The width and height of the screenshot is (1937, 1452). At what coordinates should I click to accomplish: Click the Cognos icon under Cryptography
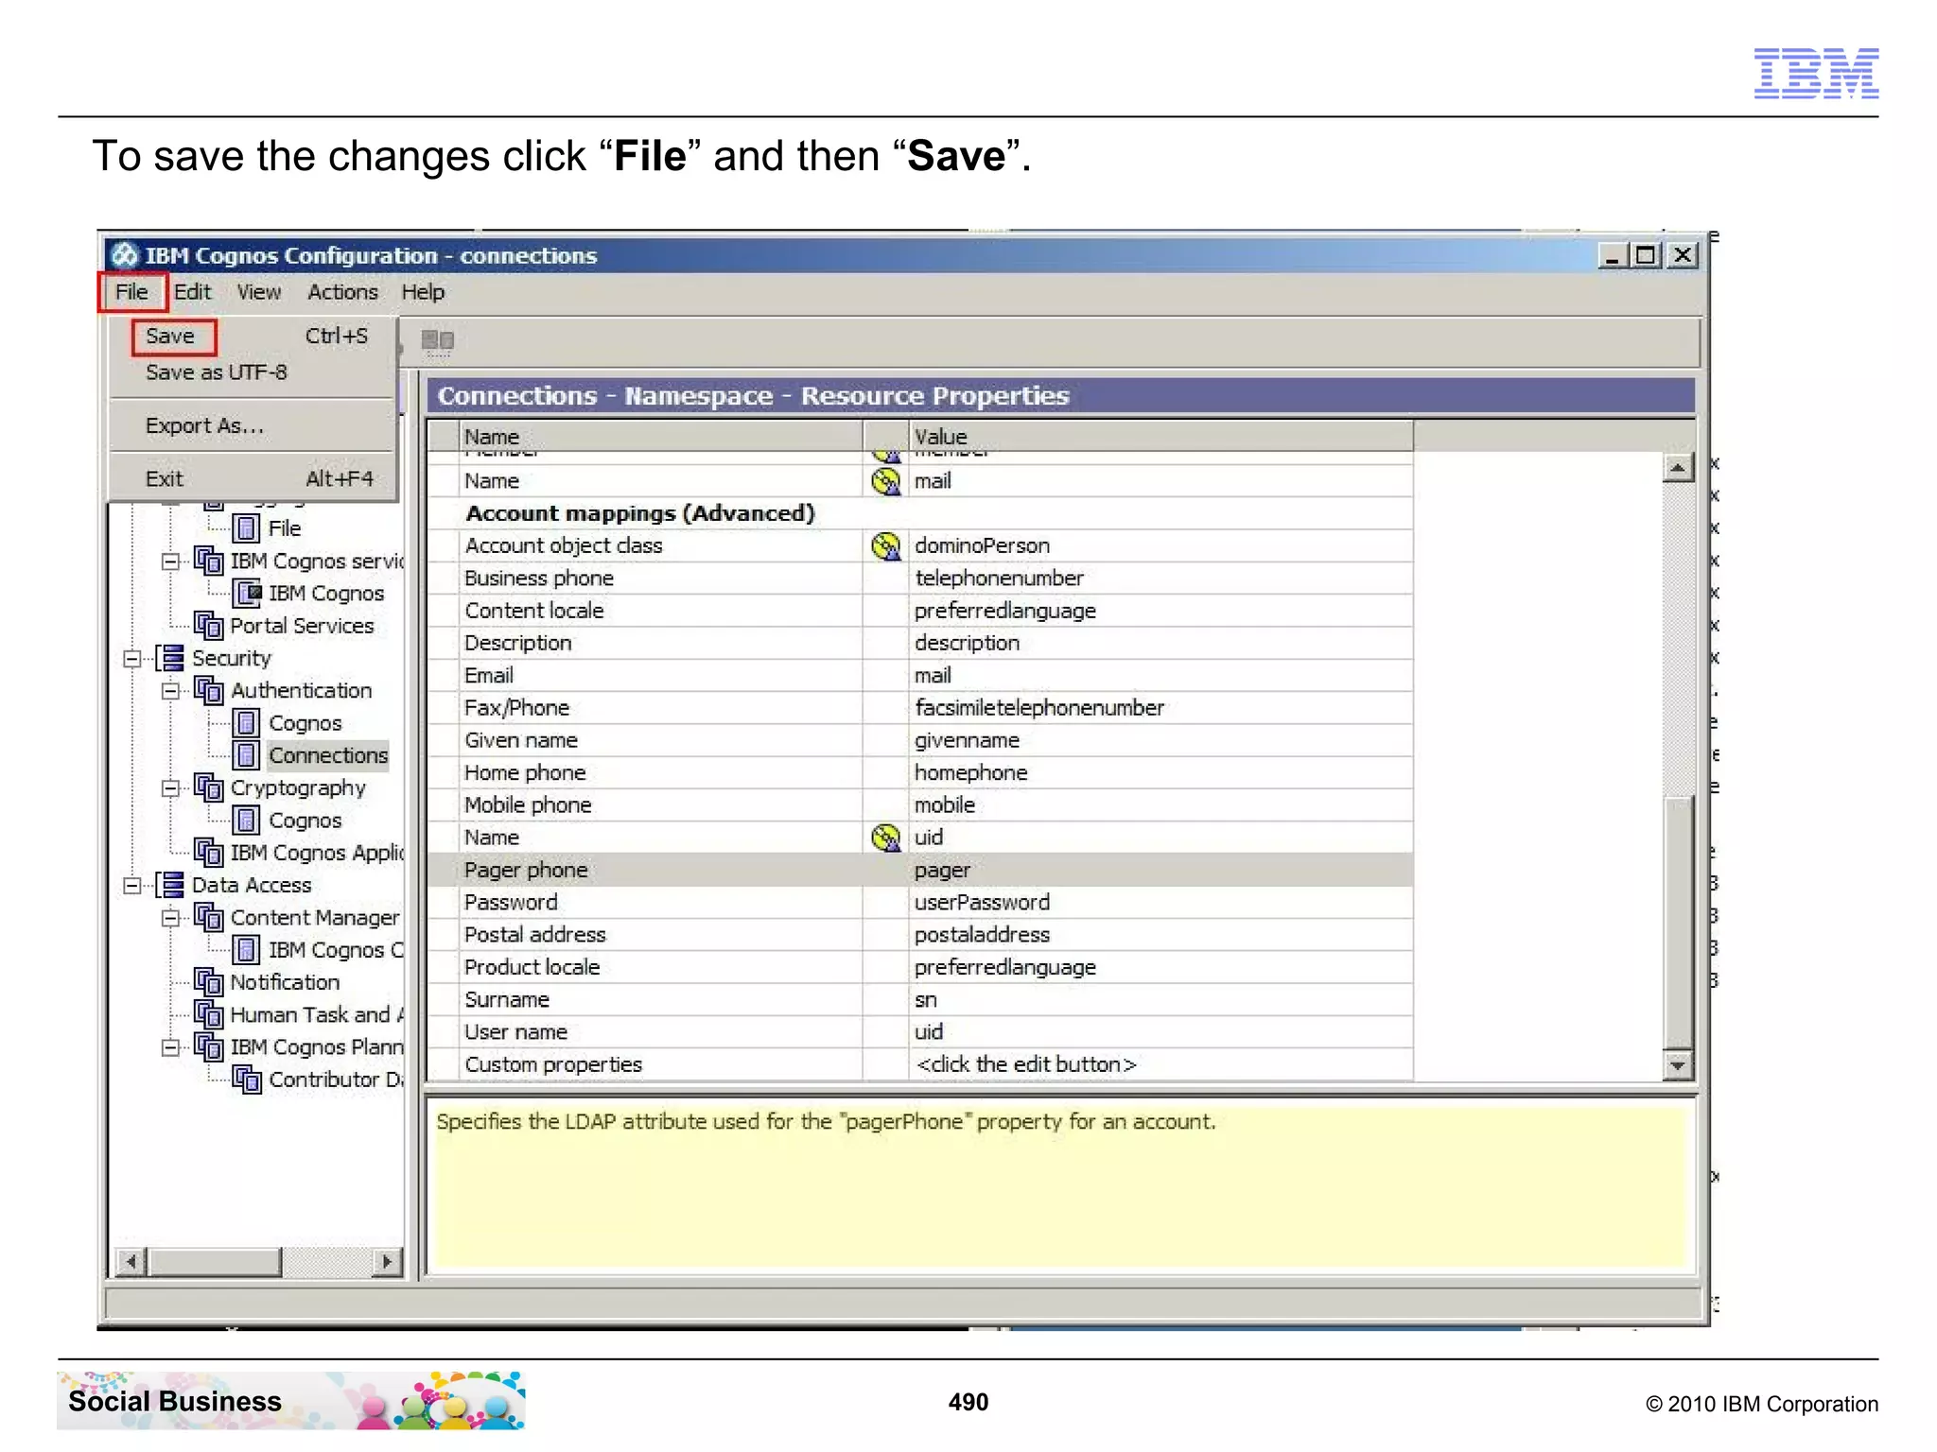tap(246, 821)
